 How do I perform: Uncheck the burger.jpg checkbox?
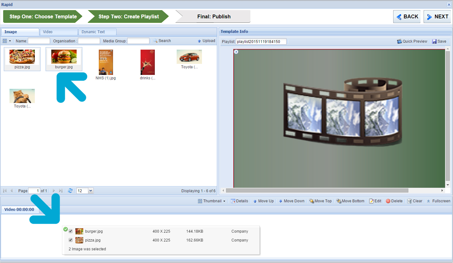click(71, 231)
